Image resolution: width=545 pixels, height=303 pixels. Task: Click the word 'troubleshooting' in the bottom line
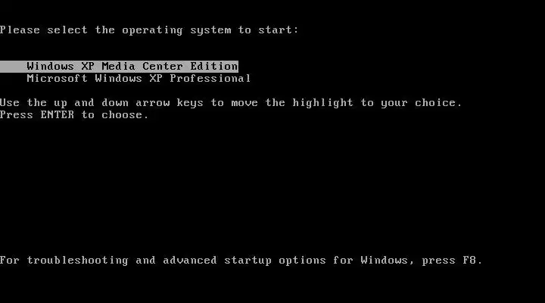[77, 261]
